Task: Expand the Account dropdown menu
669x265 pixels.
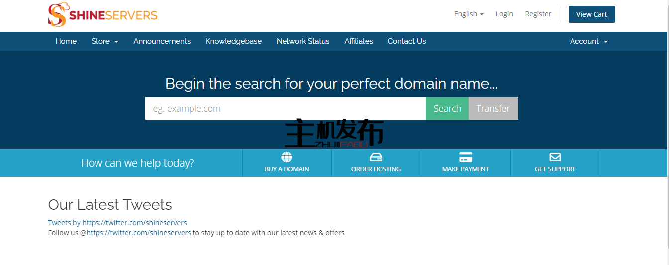Action: 588,41
